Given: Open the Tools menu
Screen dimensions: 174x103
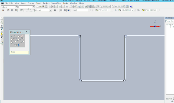Looking at the screenshot, I should click(x=39, y=3).
